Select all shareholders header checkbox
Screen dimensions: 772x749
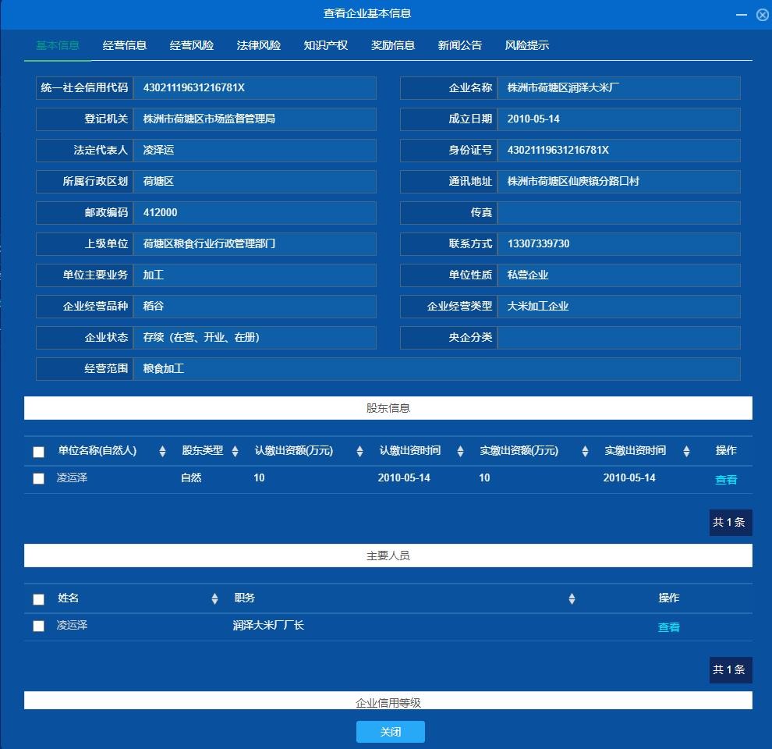click(38, 452)
